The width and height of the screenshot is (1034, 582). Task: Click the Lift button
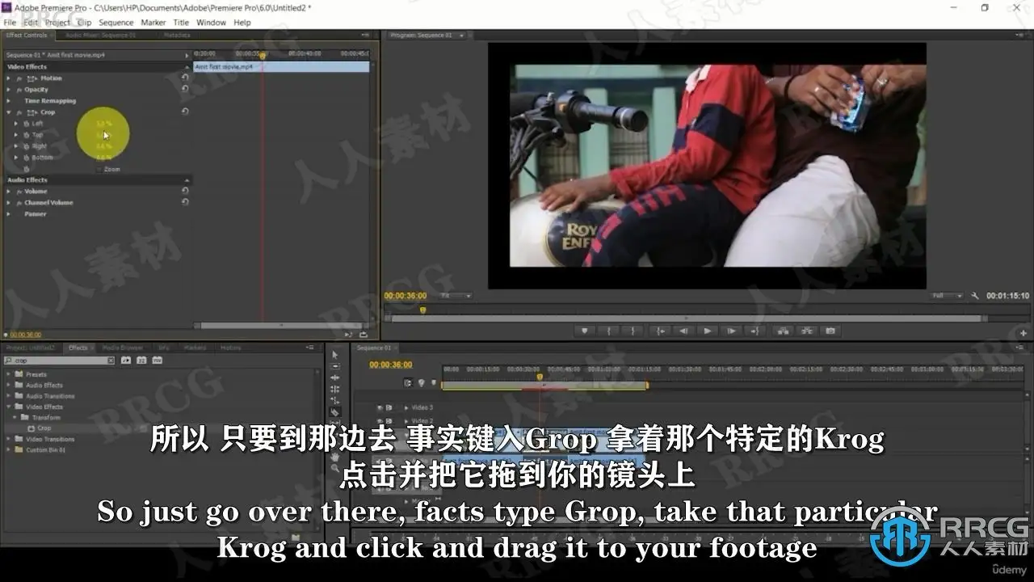782,331
